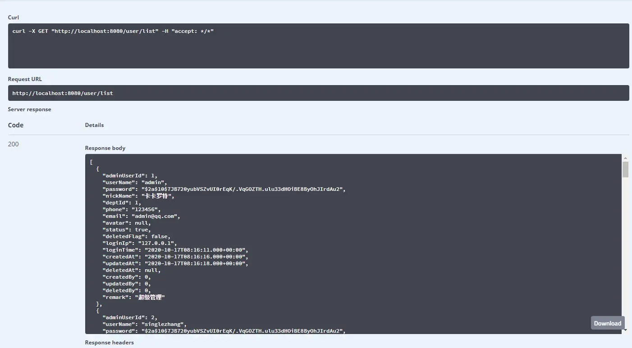Select the userName admin value
Viewport: 632px width, 348px height.
click(152, 182)
